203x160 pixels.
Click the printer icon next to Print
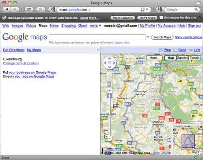(x=161, y=50)
